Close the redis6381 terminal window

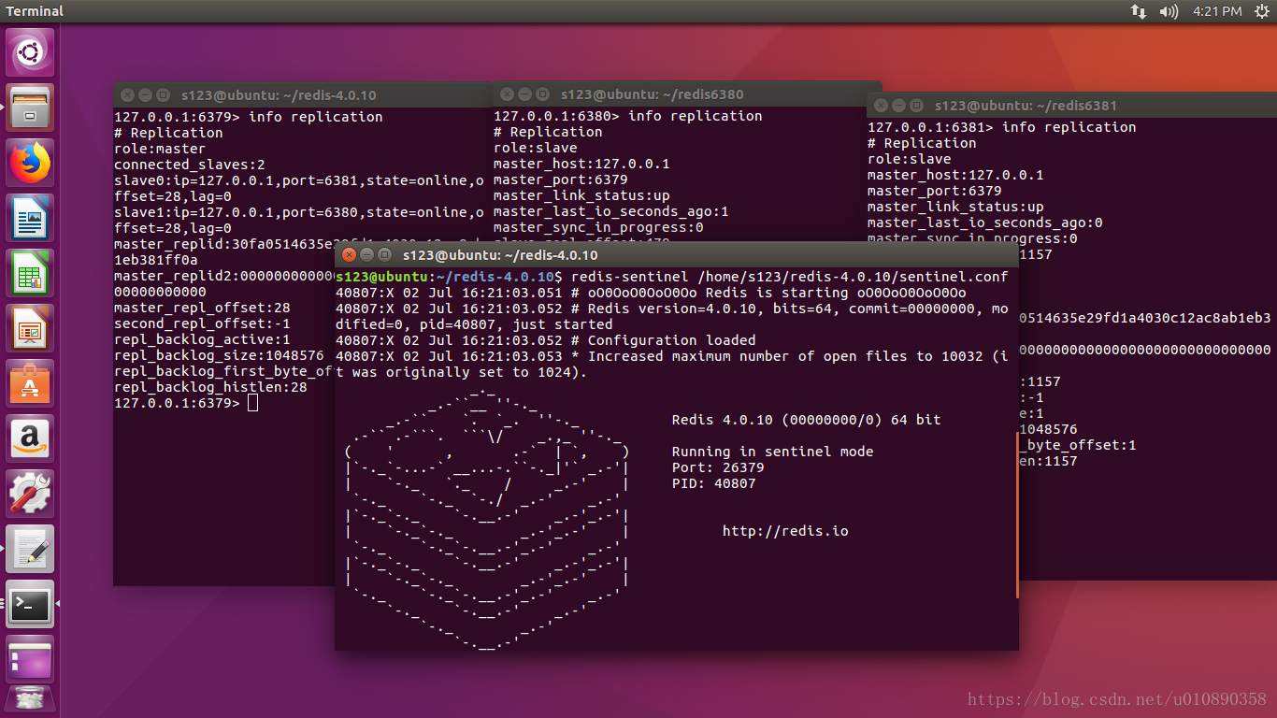tap(881, 105)
